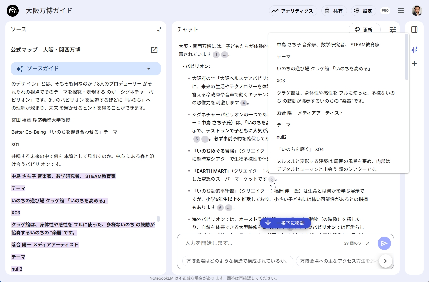Collapse the ソースガイド dropdown
The image size is (429, 282).
click(x=149, y=69)
